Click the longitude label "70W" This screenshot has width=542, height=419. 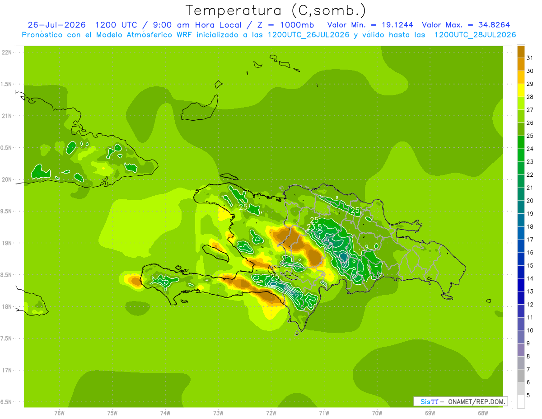coord(377,413)
